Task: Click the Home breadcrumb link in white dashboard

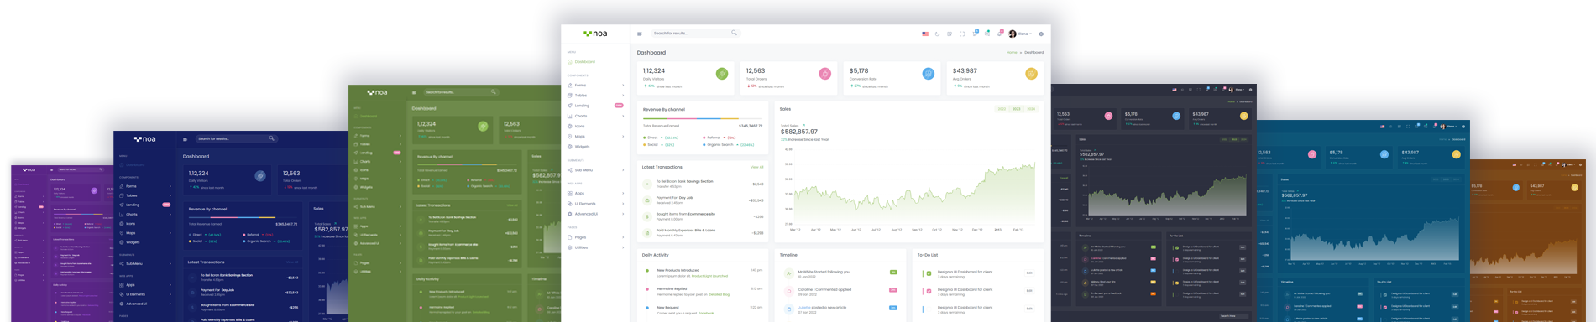Action: pos(1012,52)
